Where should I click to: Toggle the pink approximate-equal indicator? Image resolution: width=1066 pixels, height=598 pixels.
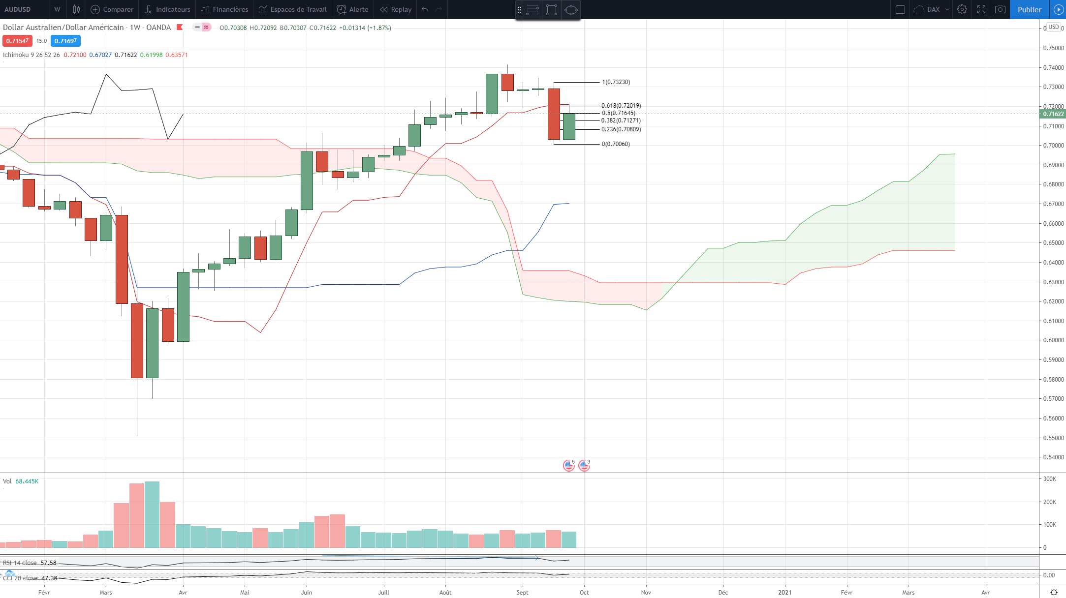[x=206, y=27]
